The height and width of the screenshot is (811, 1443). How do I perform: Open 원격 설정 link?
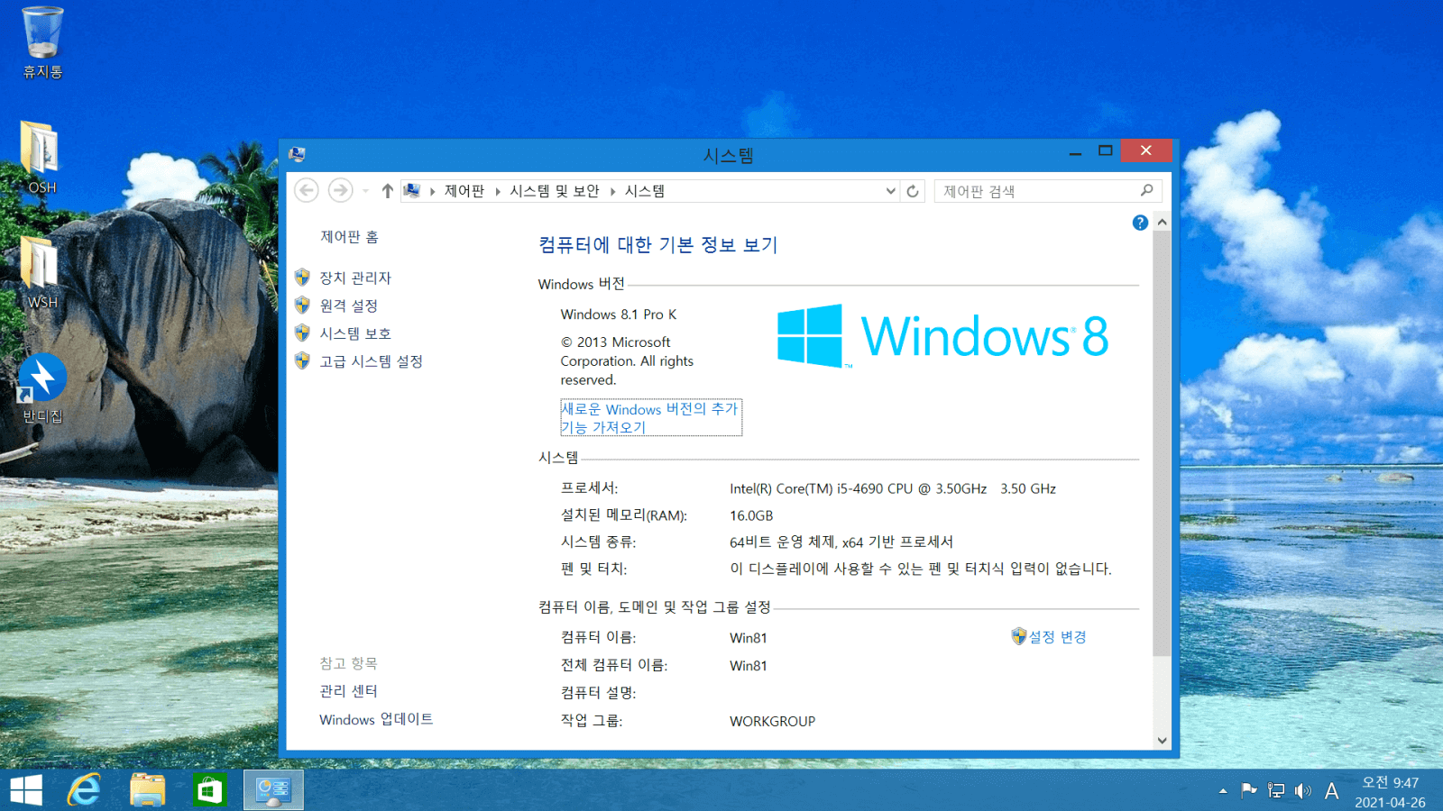pyautogui.click(x=348, y=305)
